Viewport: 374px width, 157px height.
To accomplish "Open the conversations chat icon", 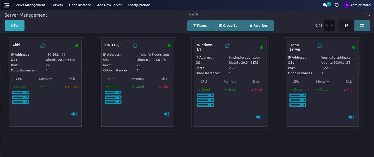I will 325,5.
